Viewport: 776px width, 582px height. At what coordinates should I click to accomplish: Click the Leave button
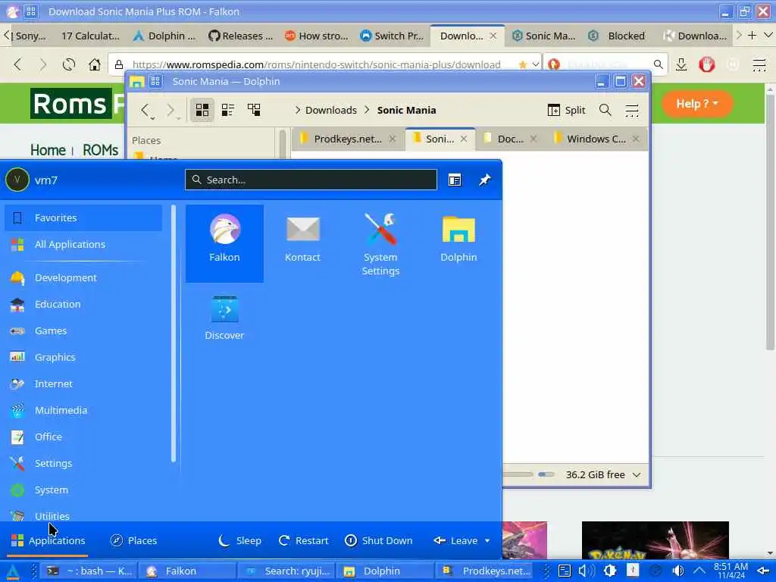(455, 540)
